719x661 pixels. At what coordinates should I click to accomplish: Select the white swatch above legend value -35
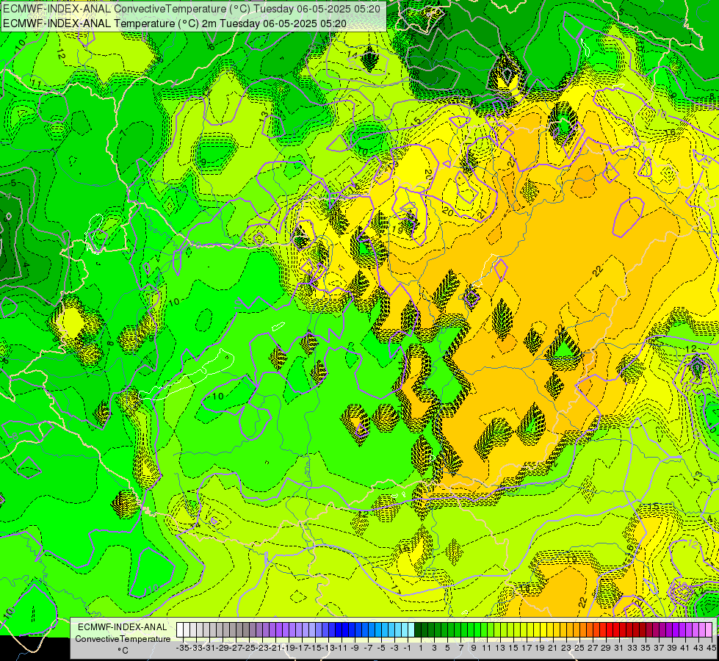180,630
